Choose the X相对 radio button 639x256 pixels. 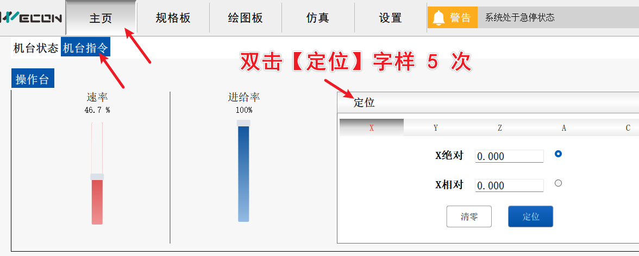[558, 183]
